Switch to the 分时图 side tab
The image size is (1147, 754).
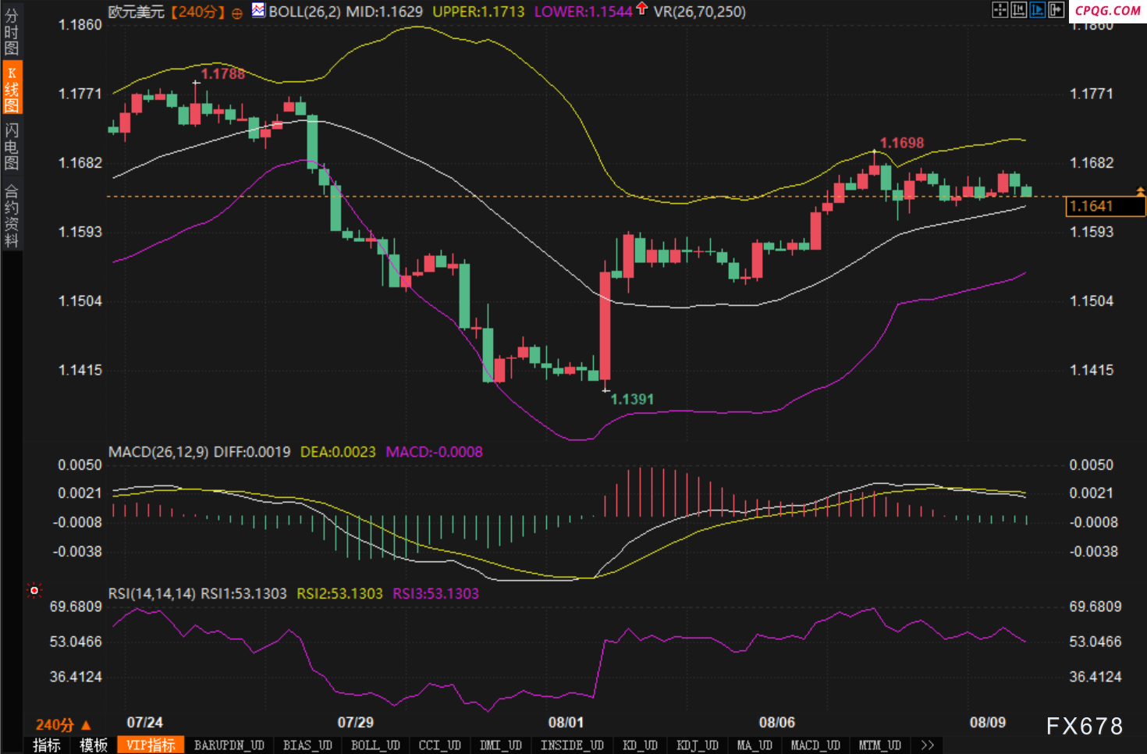click(x=11, y=32)
